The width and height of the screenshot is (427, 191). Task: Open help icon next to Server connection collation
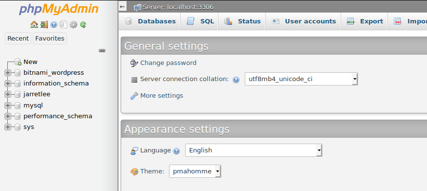(x=236, y=80)
